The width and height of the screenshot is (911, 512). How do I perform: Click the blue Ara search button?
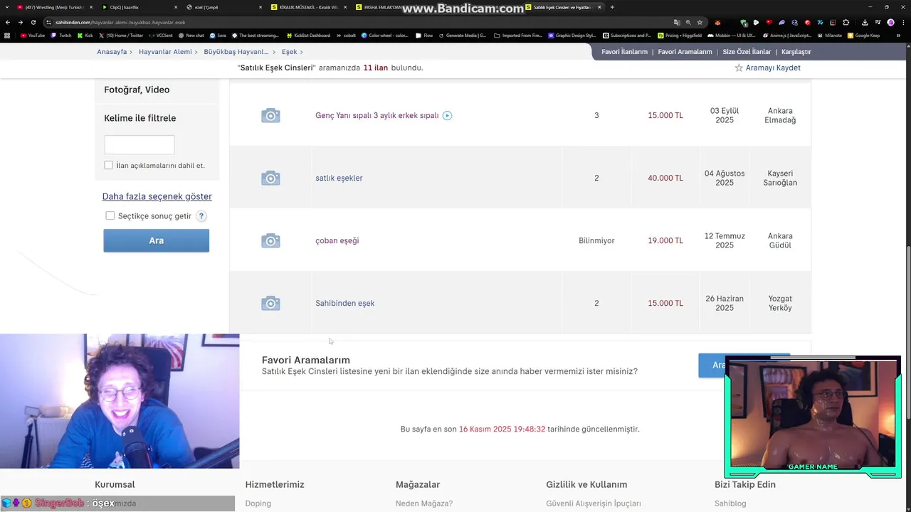point(157,240)
